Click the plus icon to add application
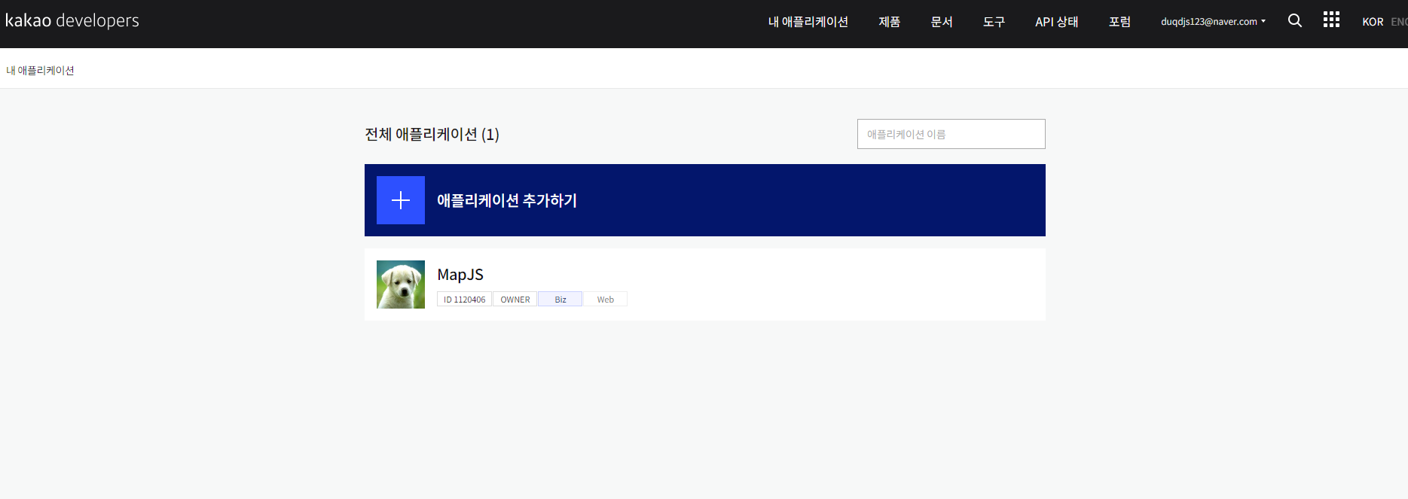 point(401,200)
